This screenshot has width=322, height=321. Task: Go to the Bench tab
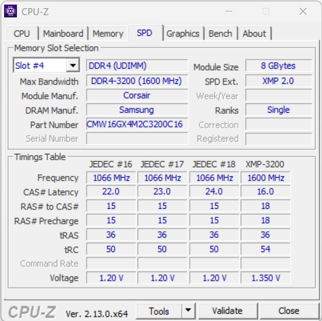[220, 33]
